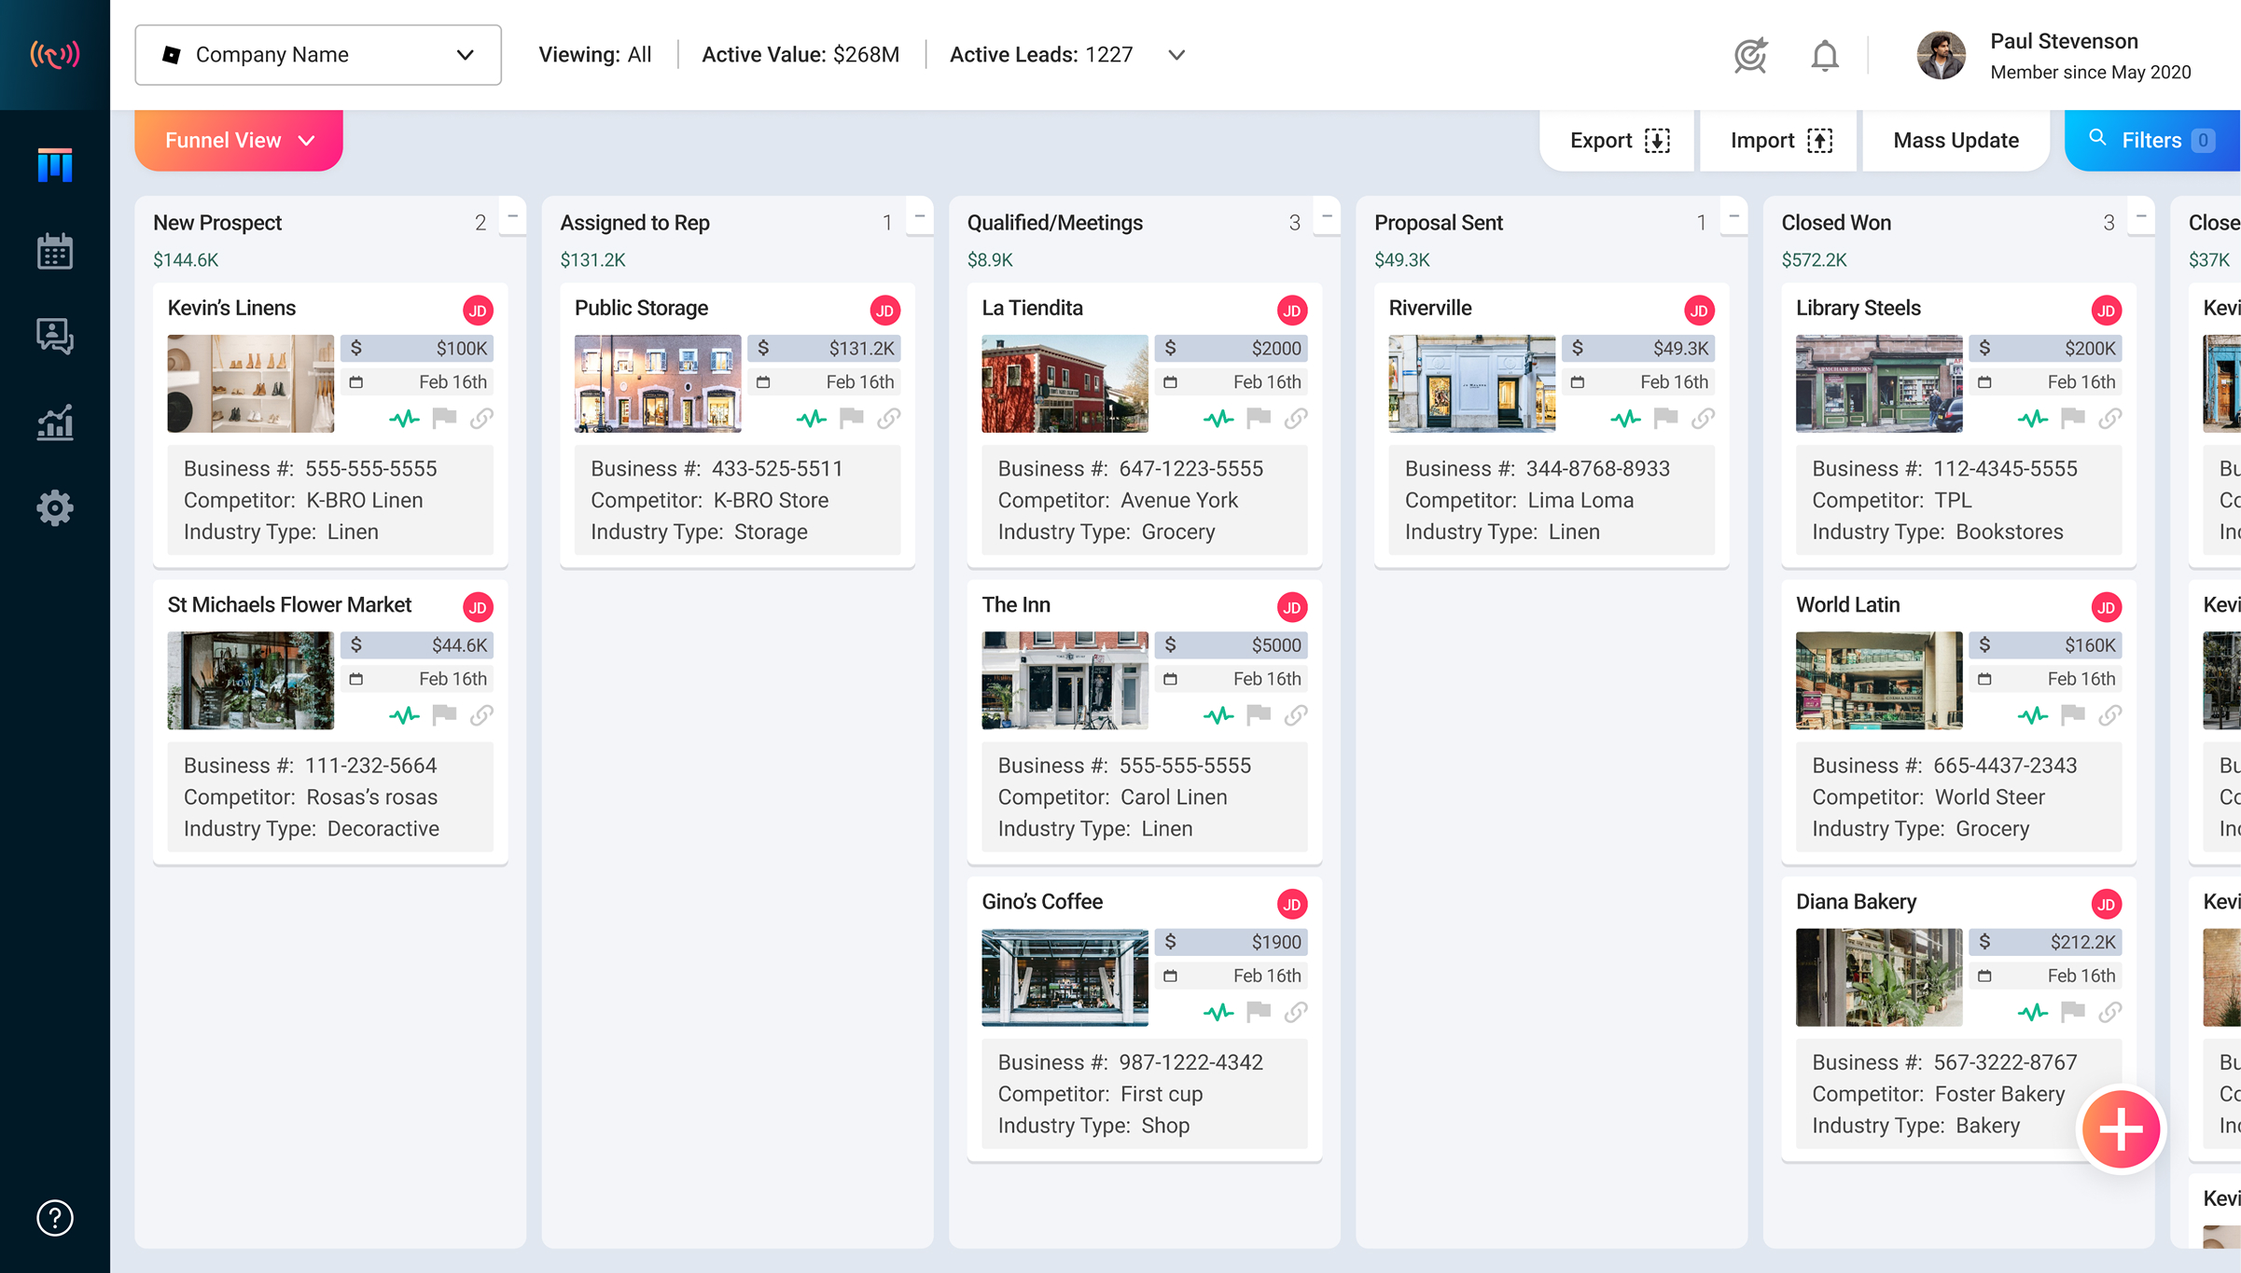Open the contacts chat panel in sidebar
The width and height of the screenshot is (2241, 1273).
pos(54,336)
